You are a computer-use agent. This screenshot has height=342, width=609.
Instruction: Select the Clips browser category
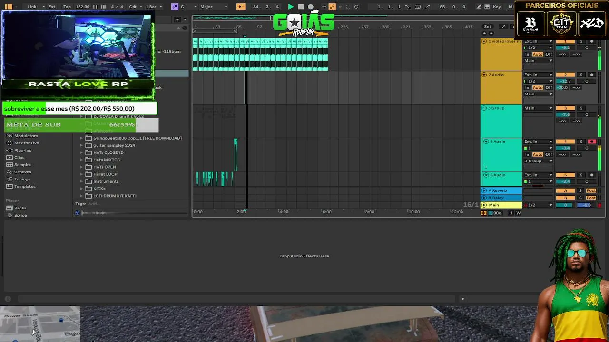[x=16, y=157]
